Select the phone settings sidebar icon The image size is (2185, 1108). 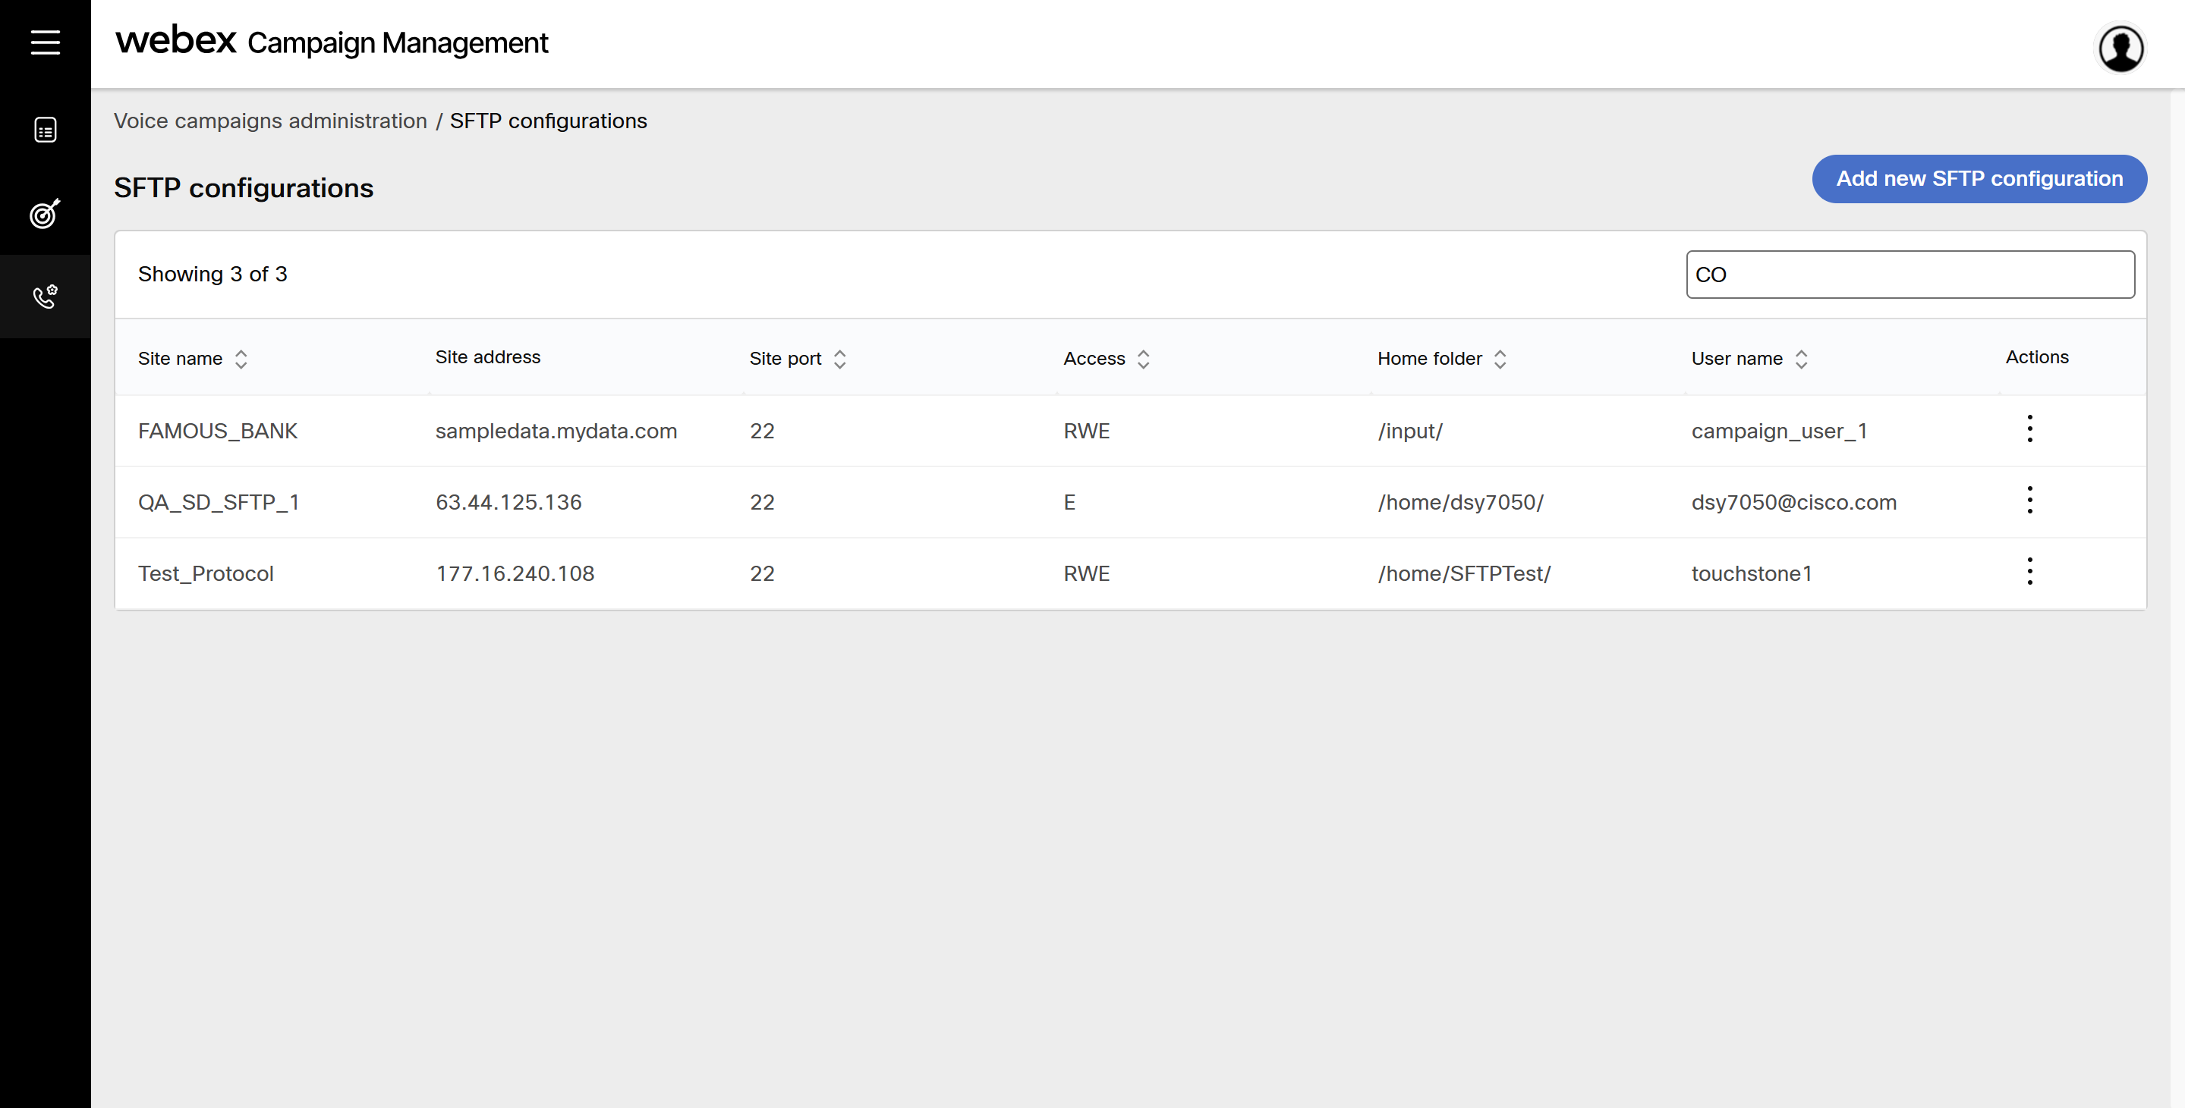(45, 297)
